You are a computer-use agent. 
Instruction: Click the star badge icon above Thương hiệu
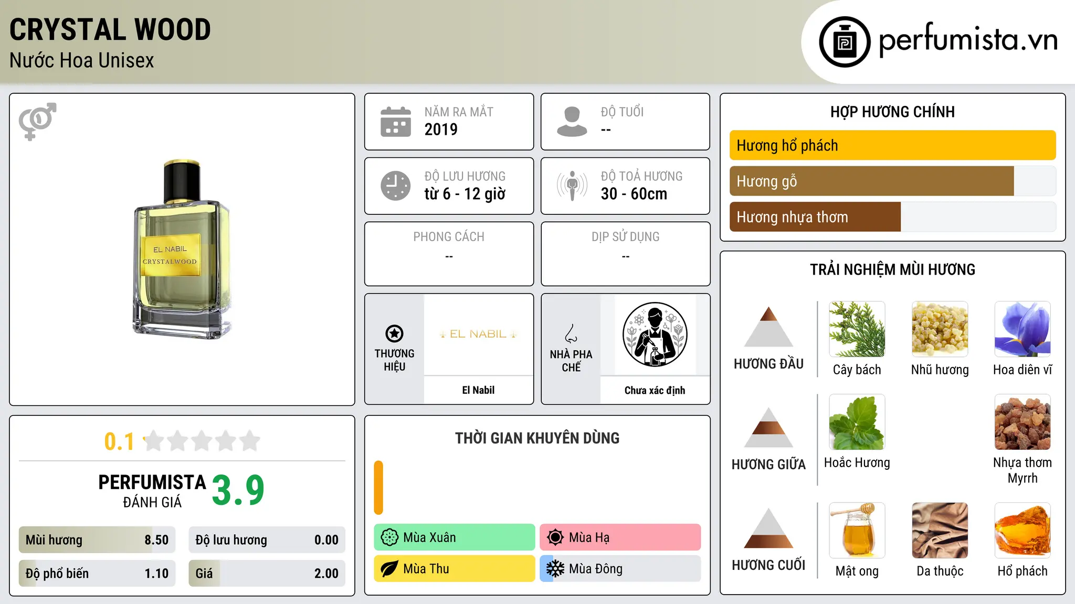point(394,333)
